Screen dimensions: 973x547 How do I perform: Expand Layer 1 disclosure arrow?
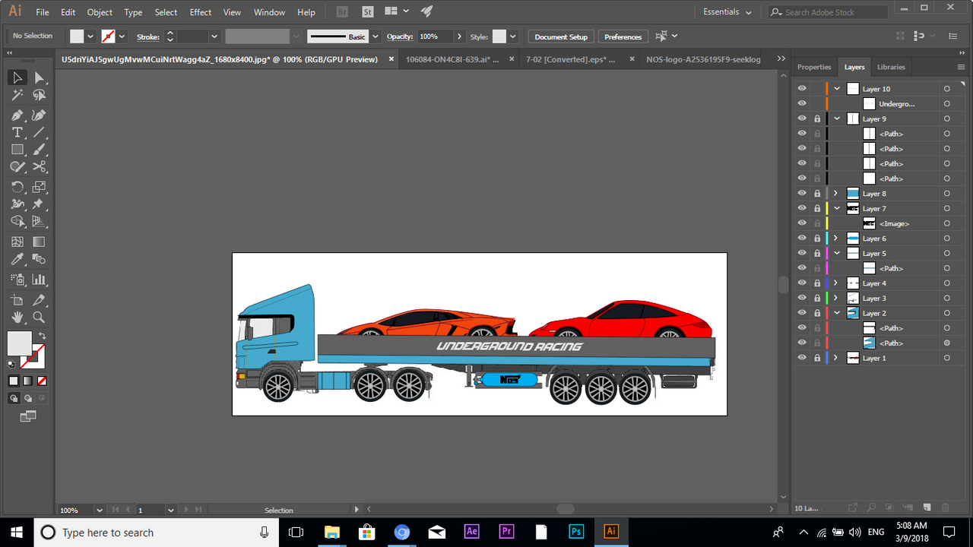point(837,358)
